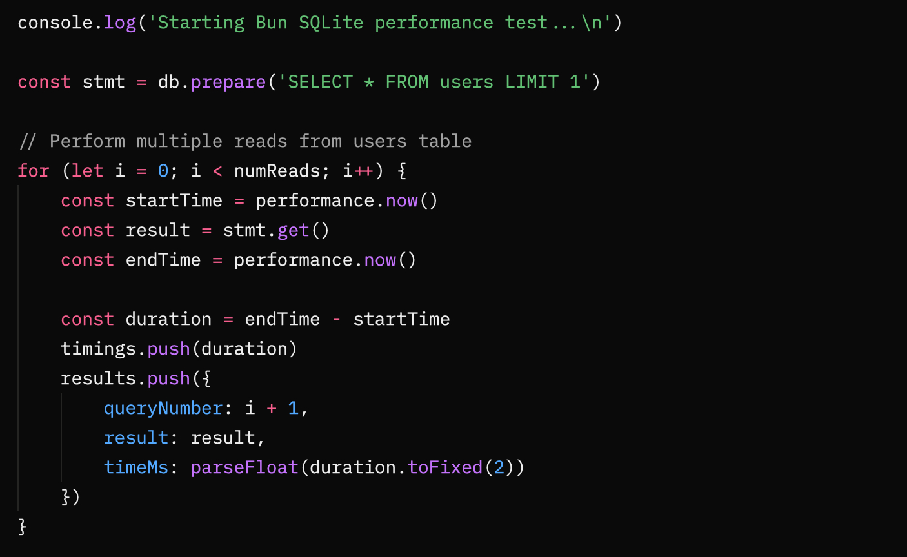Viewport: 907px width, 557px height.
Task: Click the toFixed method name
Action: point(444,467)
